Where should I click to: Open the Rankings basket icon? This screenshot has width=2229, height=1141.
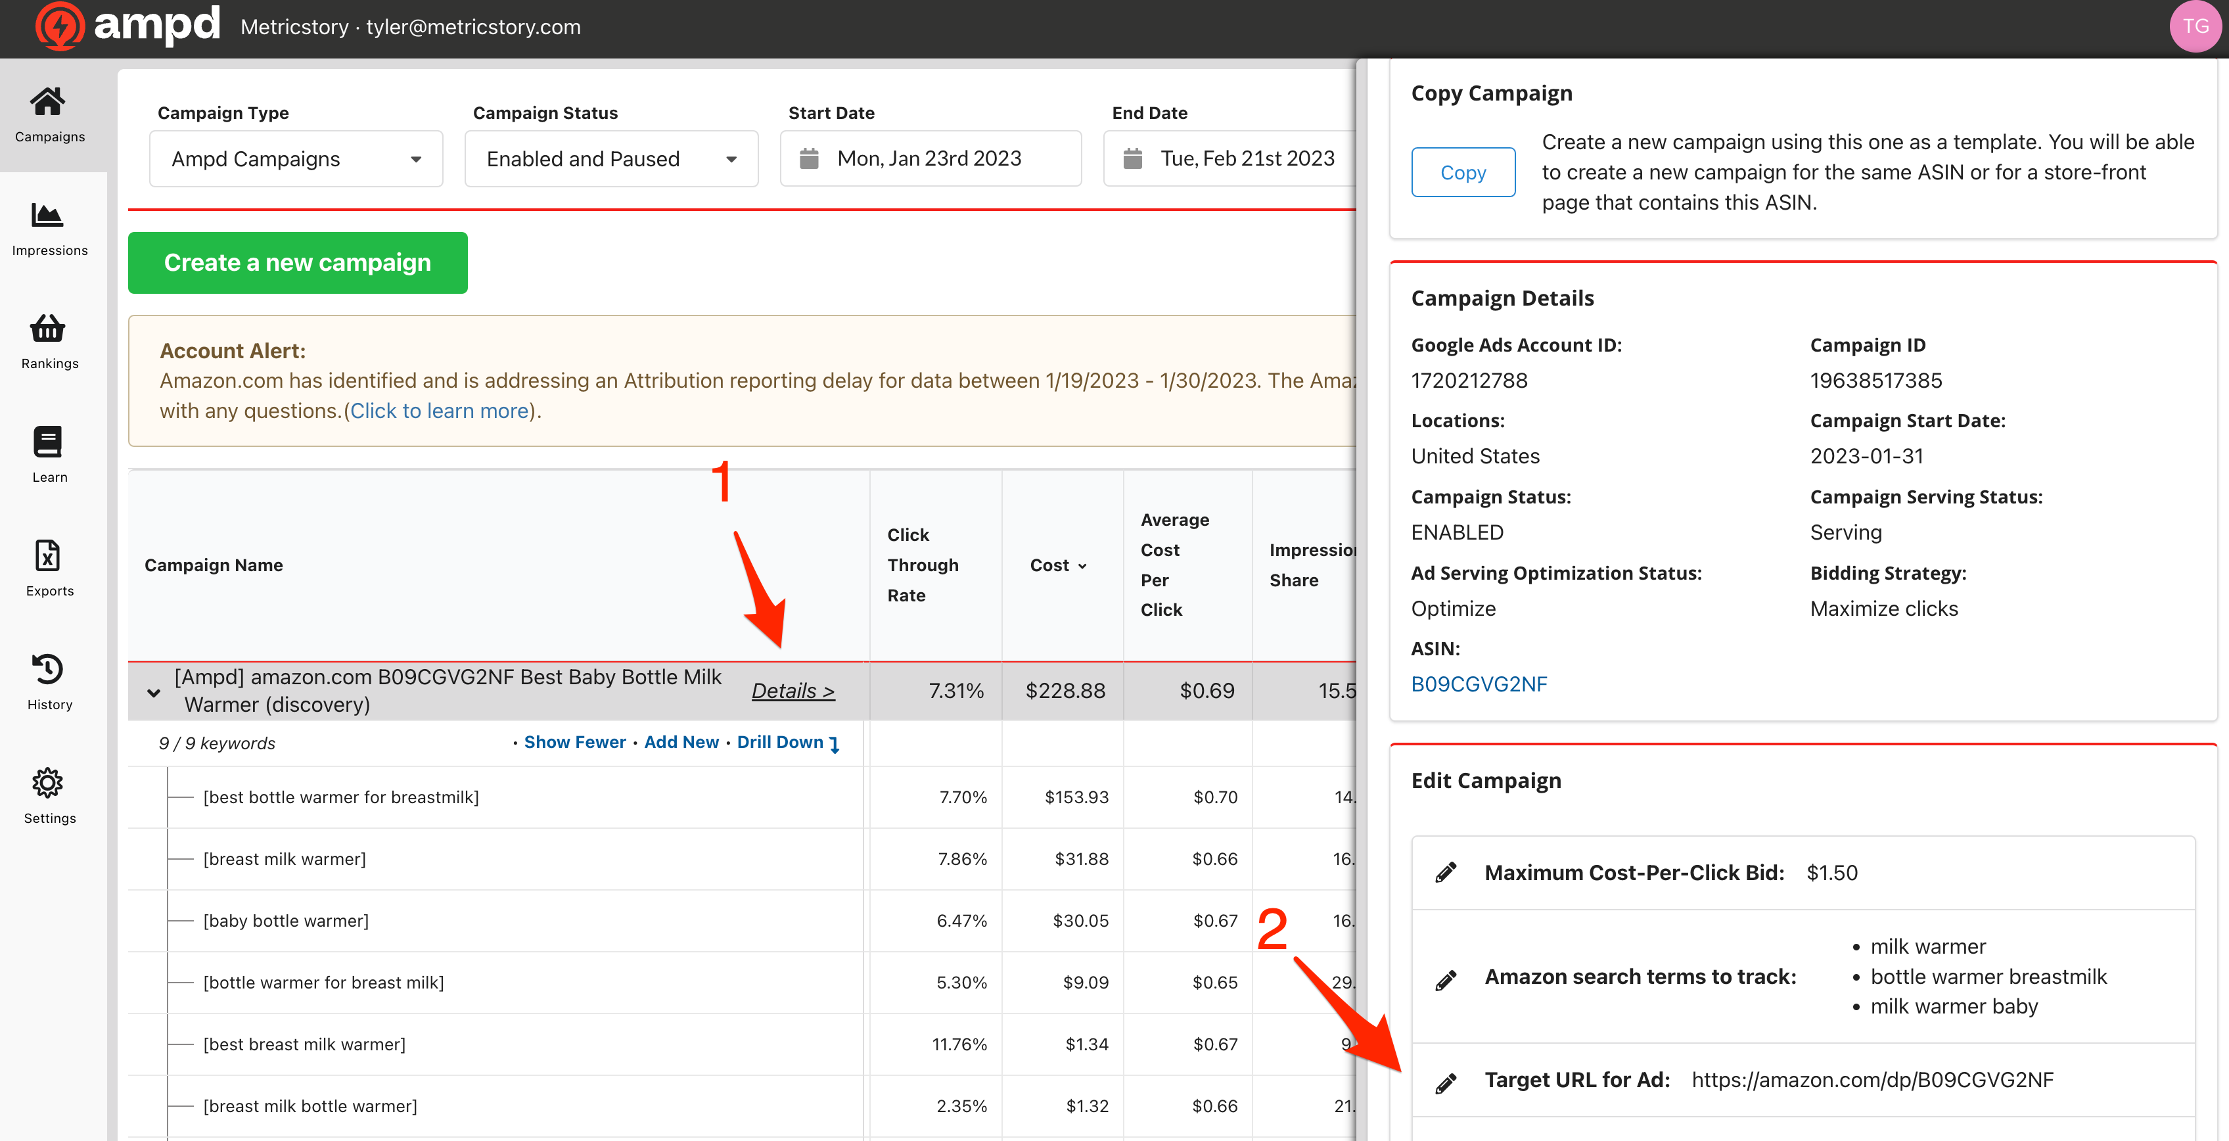pos(47,328)
